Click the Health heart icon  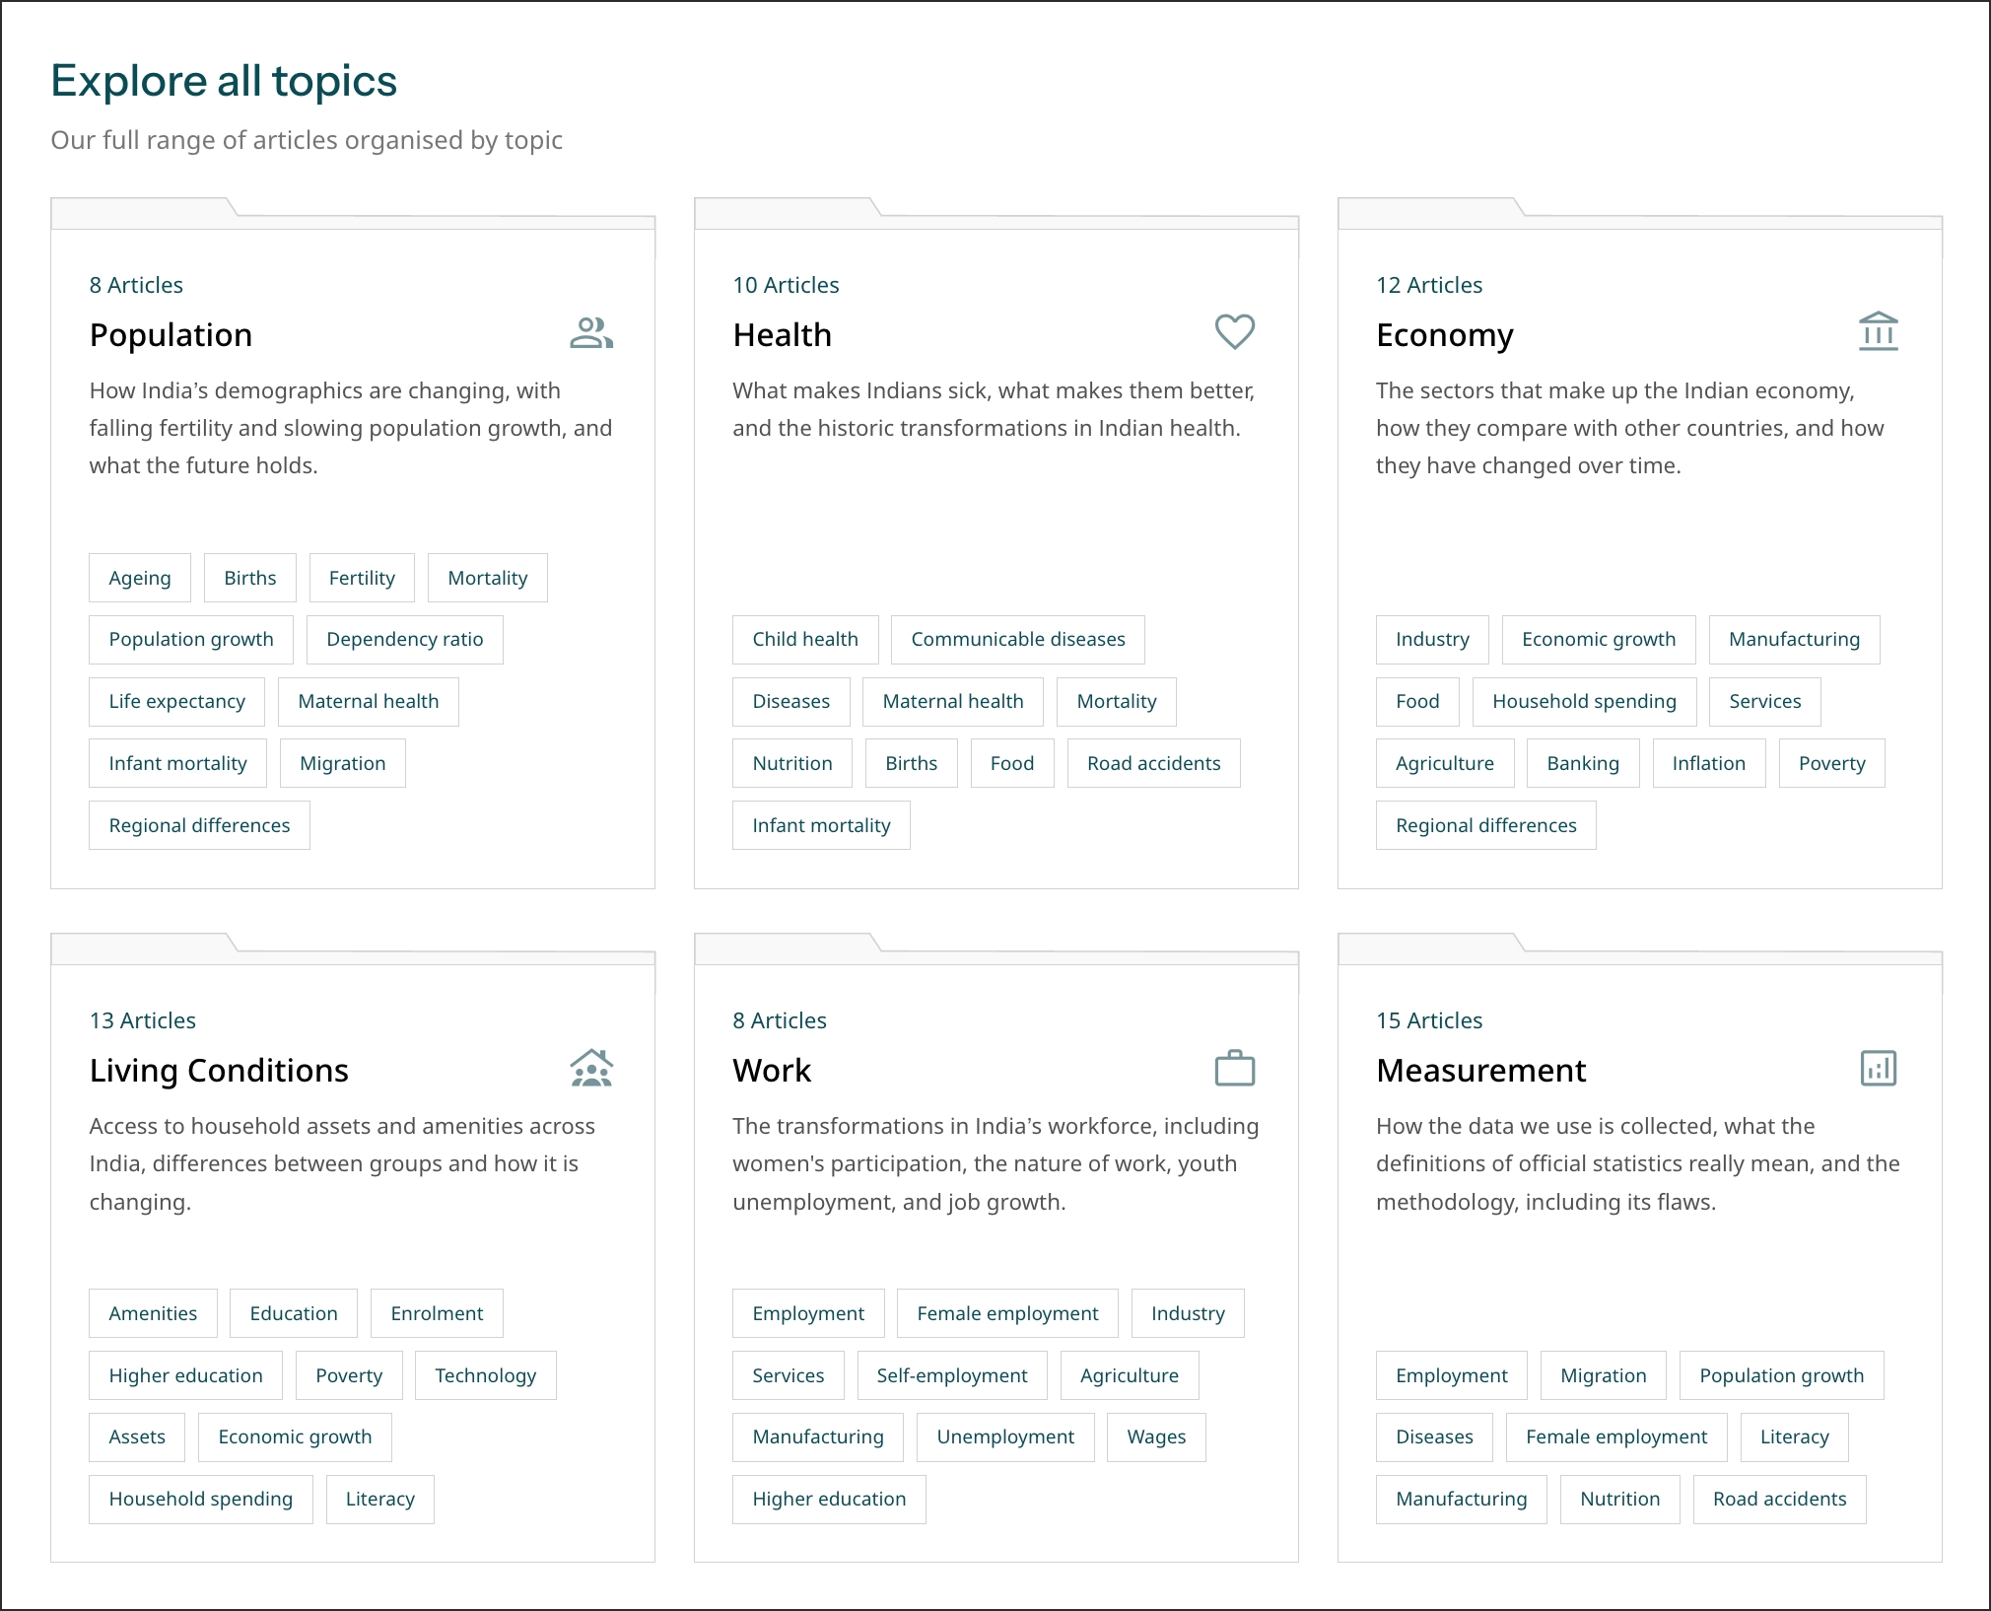click(x=1234, y=332)
